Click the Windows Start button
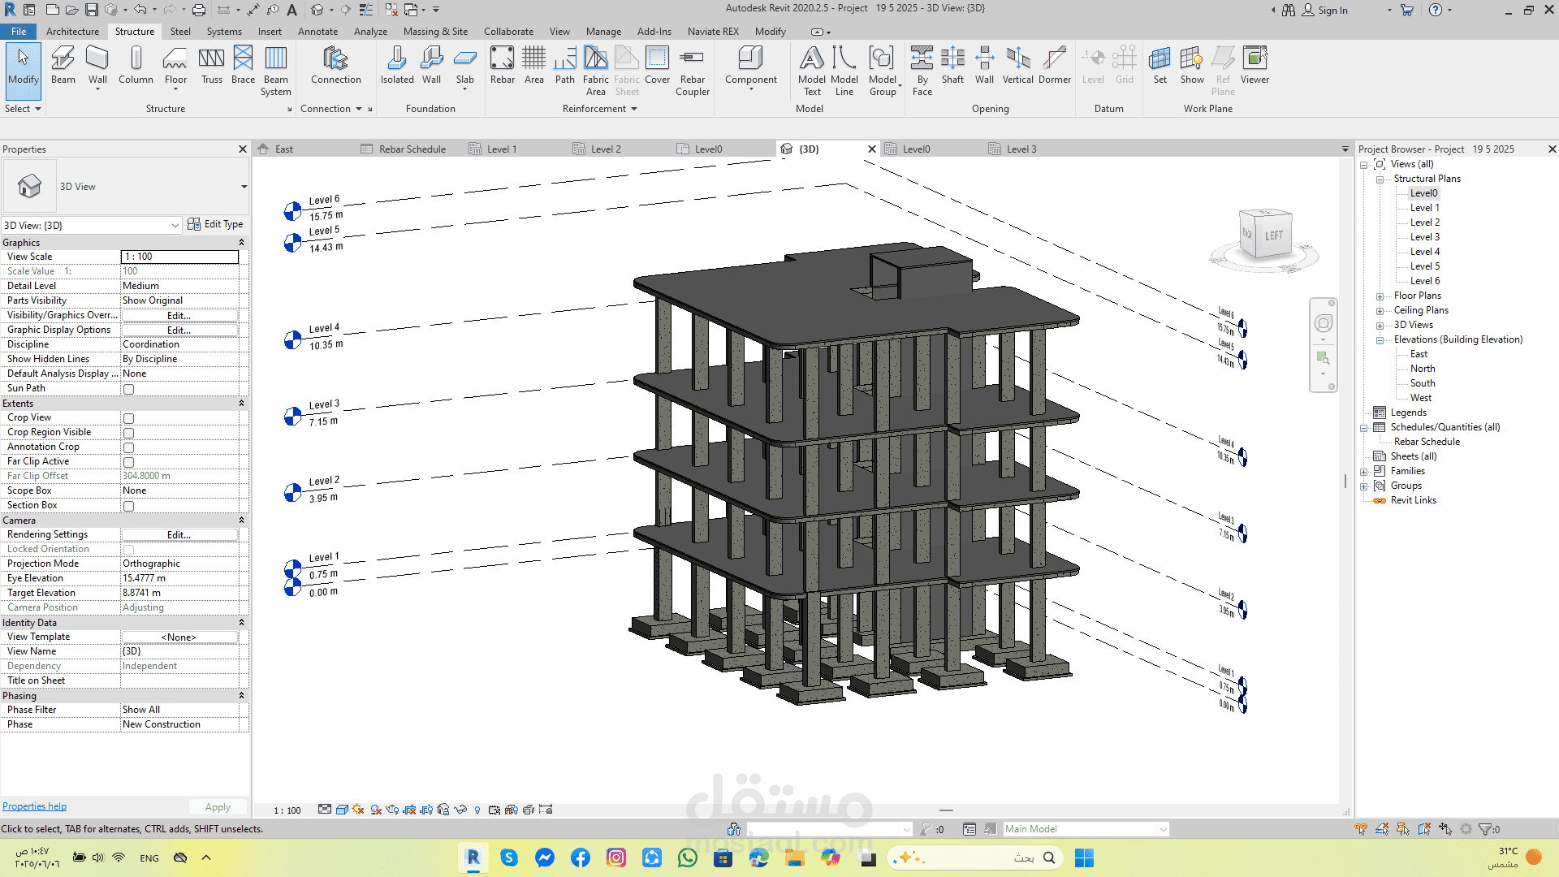 point(1084,858)
